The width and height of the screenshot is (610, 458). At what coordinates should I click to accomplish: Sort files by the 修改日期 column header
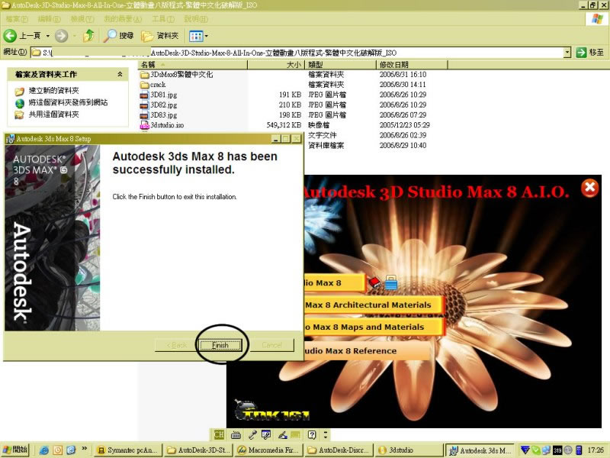[412, 65]
